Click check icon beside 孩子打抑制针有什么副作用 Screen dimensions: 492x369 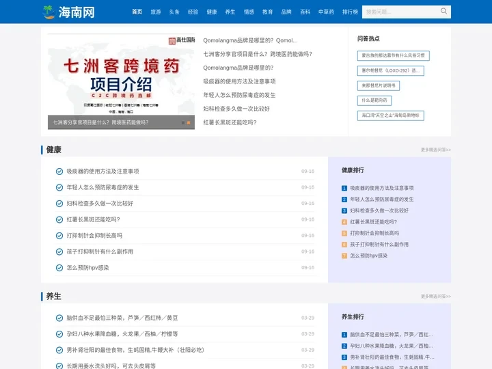coord(59,251)
